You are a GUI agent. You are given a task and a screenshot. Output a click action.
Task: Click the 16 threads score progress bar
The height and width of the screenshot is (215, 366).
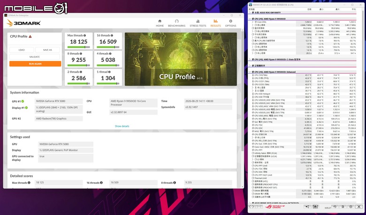108,47
